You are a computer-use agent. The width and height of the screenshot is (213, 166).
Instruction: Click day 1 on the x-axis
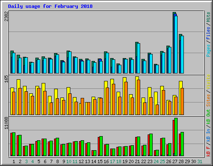coord(14,161)
